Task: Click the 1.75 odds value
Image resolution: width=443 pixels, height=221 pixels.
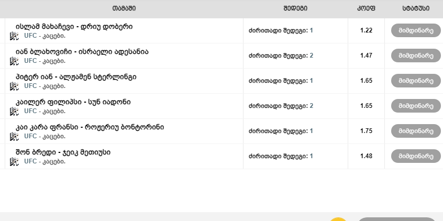Action: (366, 131)
